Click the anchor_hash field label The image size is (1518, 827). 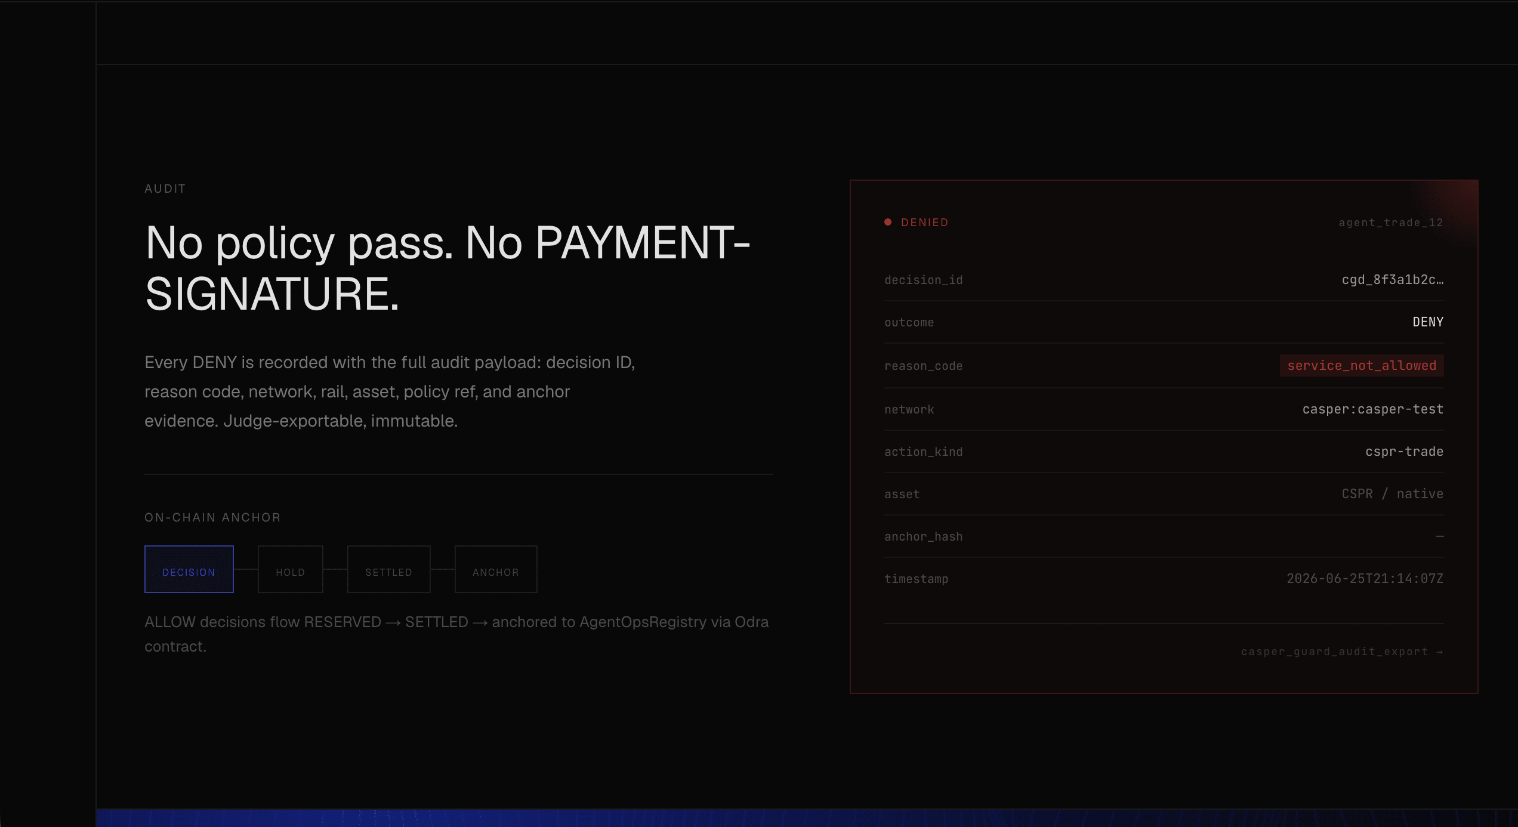(924, 537)
